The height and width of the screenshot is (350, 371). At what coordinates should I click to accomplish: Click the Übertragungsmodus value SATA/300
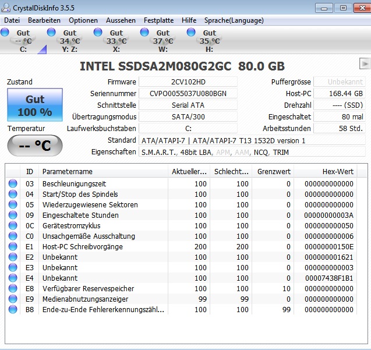[x=188, y=116]
